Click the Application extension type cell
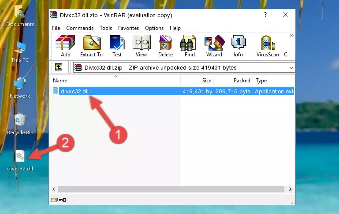339x214 pixels. point(274,91)
